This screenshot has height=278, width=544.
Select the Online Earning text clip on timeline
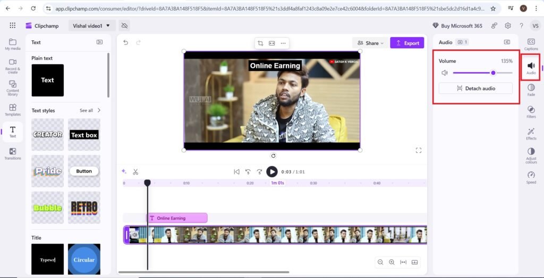pos(177,218)
